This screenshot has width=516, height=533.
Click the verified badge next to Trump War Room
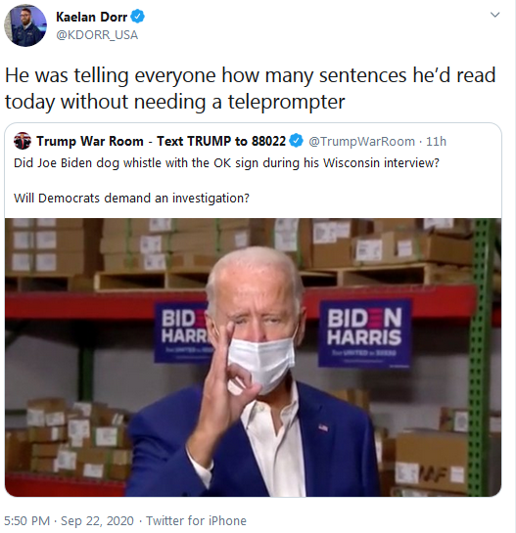(296, 141)
